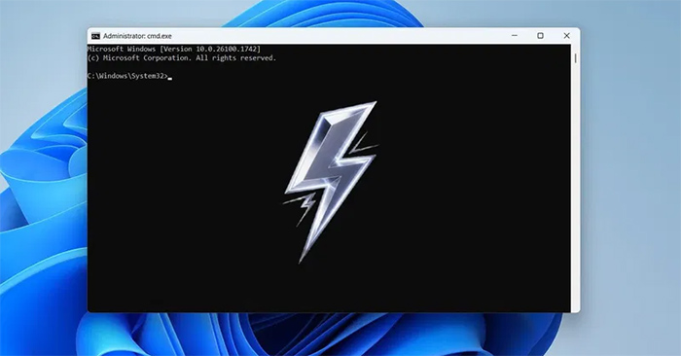This screenshot has height=356, width=681.
Task: Click the "Administrator: cmd.exe" window title text
Action: coord(137,36)
